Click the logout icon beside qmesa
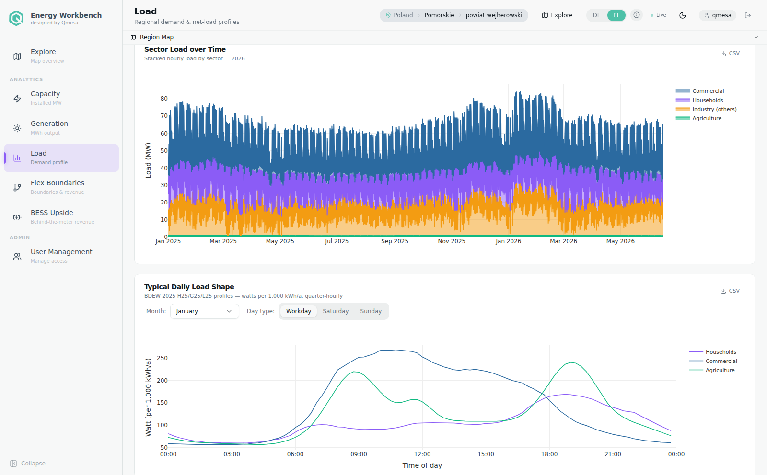 point(748,15)
